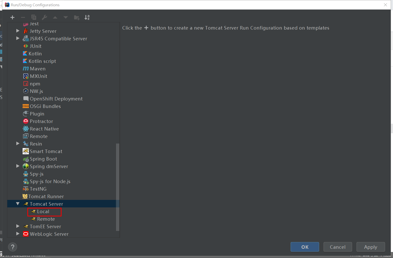The width and height of the screenshot is (393, 258).
Task: Select the Jest template
Action: pyautogui.click(x=34, y=24)
